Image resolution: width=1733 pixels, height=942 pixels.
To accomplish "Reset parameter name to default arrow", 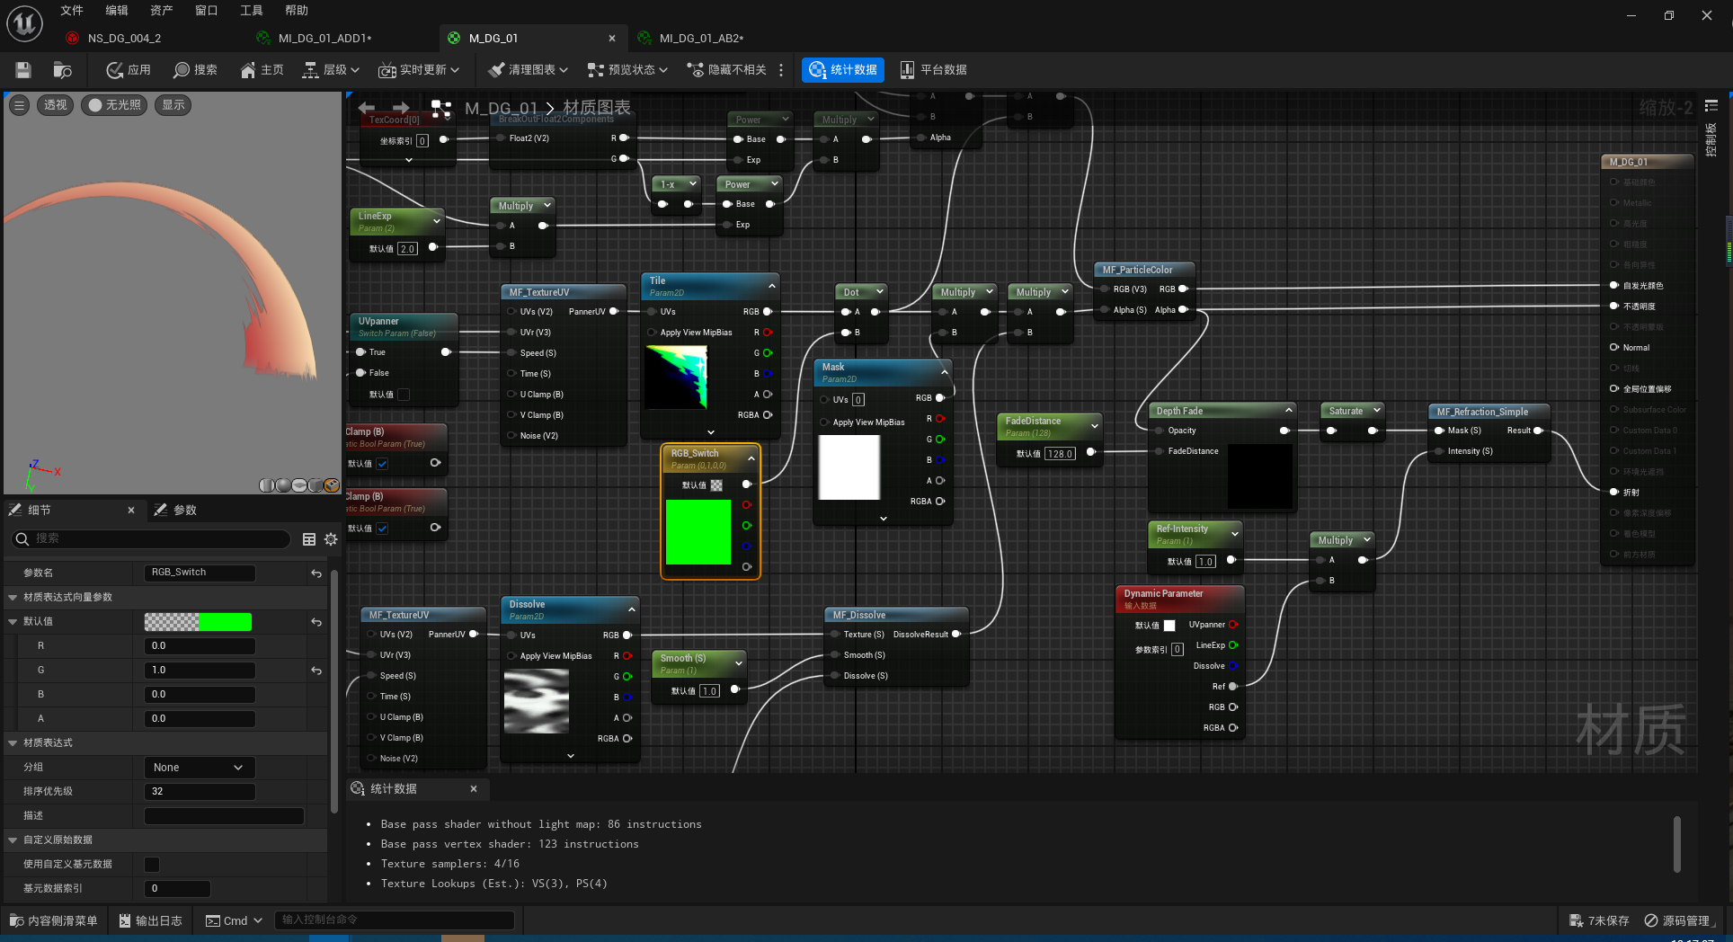I will (316, 573).
